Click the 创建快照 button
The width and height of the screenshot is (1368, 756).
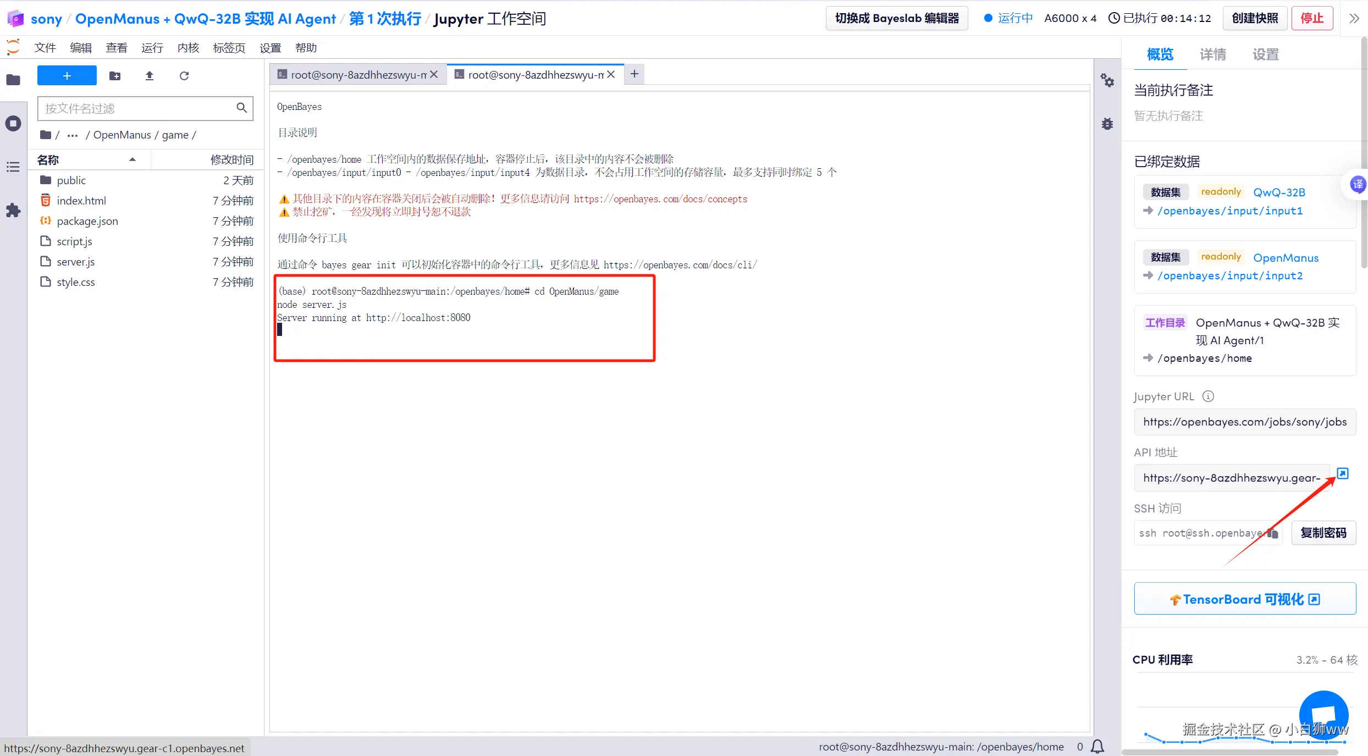(1254, 18)
